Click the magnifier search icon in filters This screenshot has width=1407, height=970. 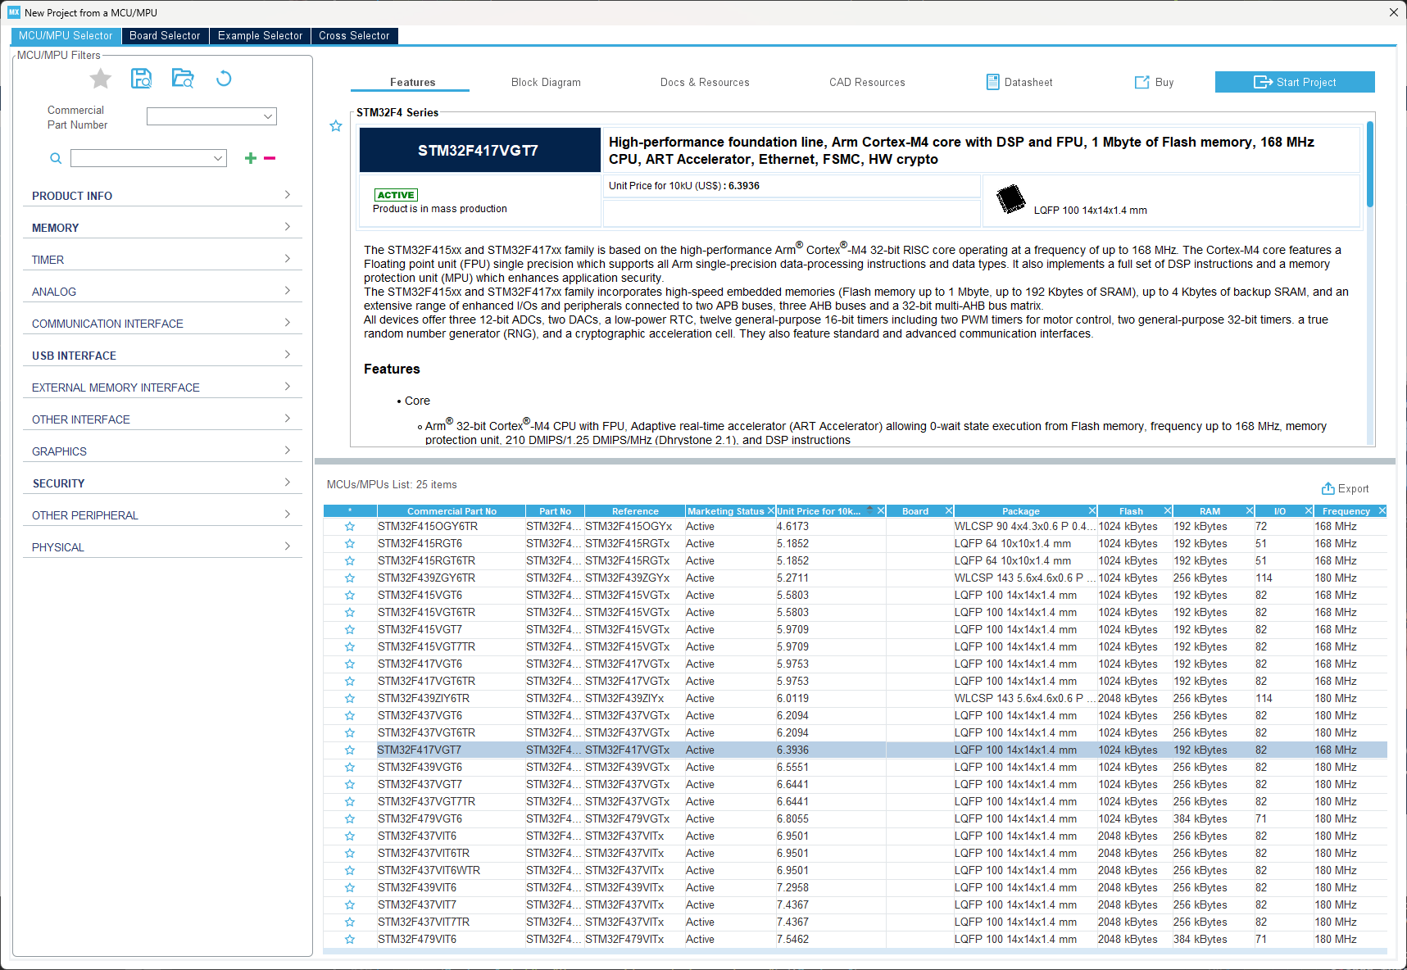(x=56, y=158)
